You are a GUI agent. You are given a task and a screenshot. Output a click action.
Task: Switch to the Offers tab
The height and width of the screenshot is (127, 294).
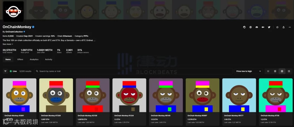(20, 59)
